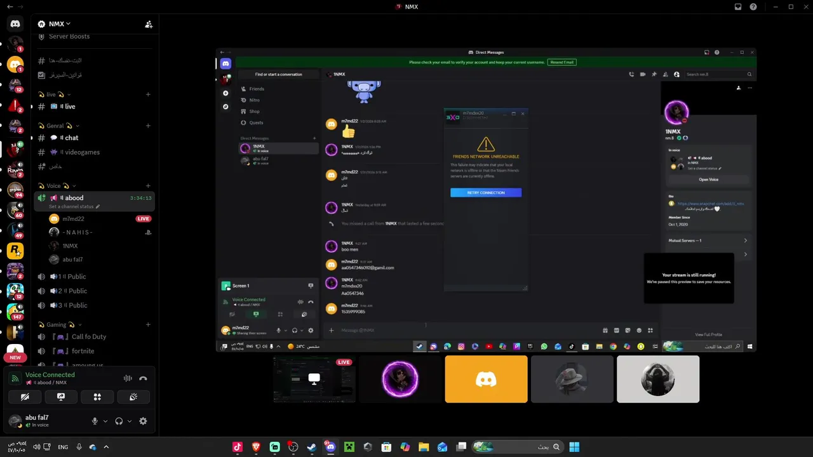
Task: Deafen with the headphones icon
Action: pyautogui.click(x=119, y=421)
